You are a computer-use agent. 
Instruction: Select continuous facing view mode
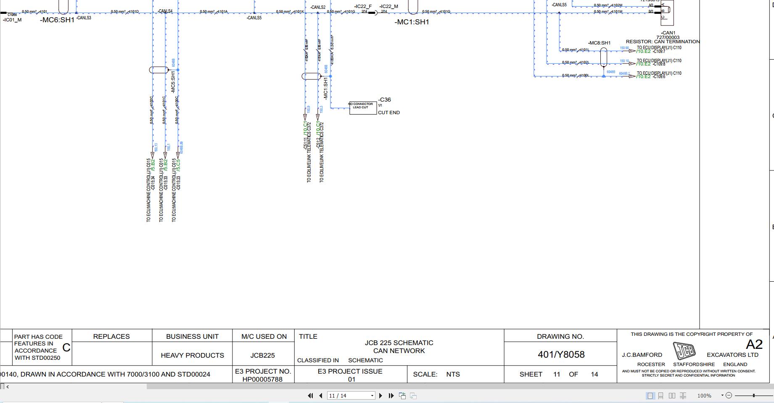point(683,395)
